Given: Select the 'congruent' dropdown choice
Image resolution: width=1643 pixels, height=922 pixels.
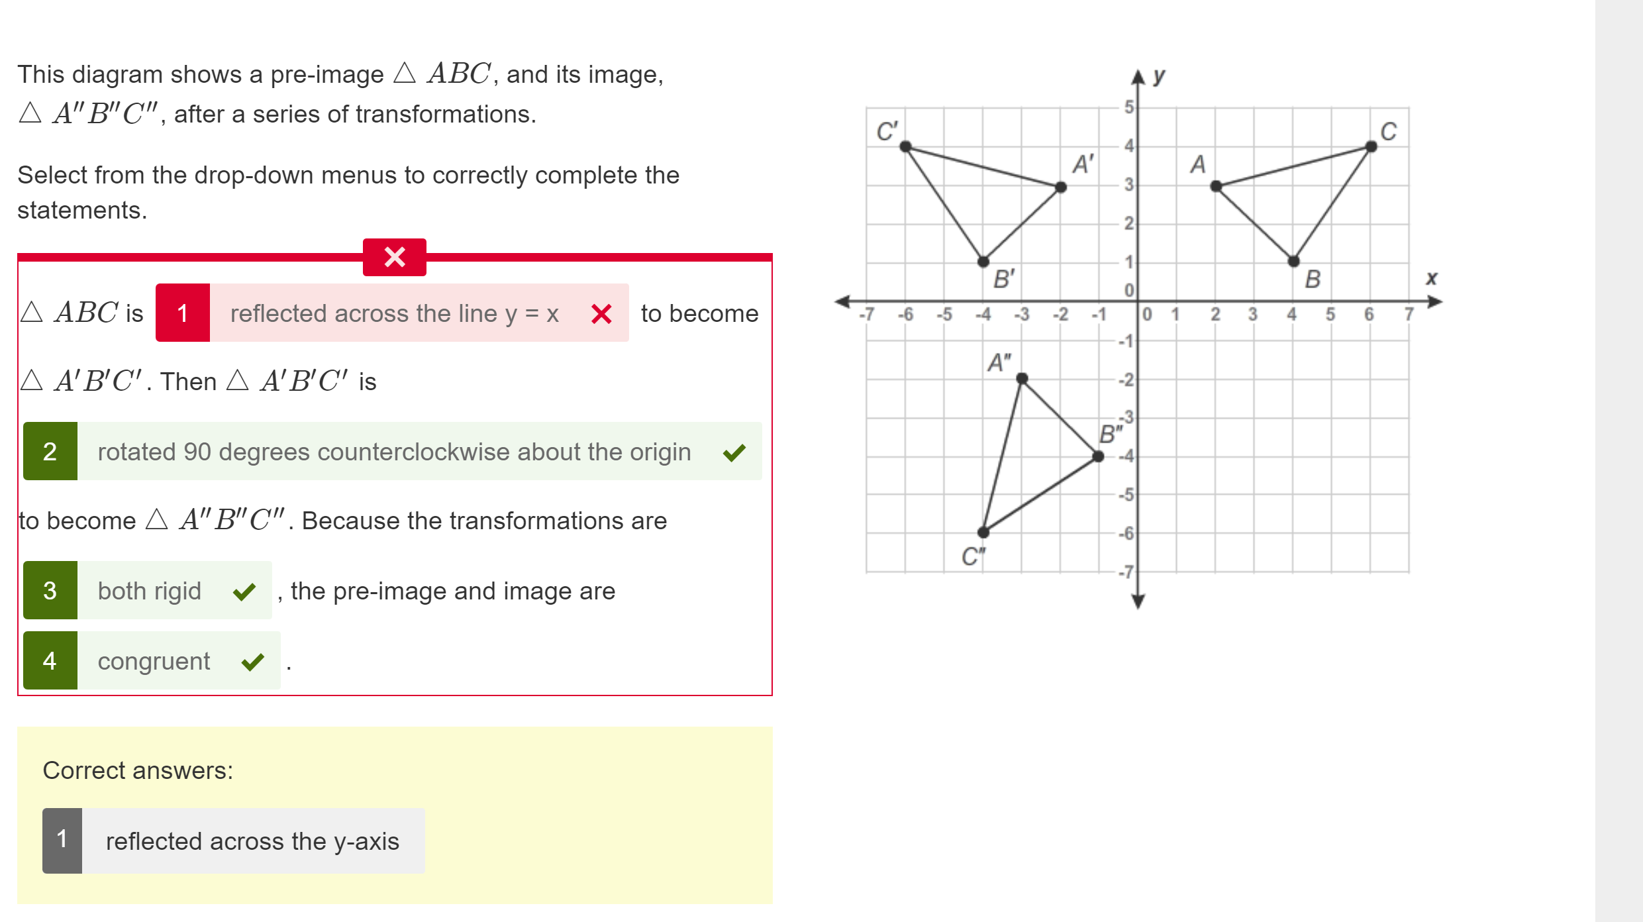Looking at the screenshot, I should pos(154,661).
